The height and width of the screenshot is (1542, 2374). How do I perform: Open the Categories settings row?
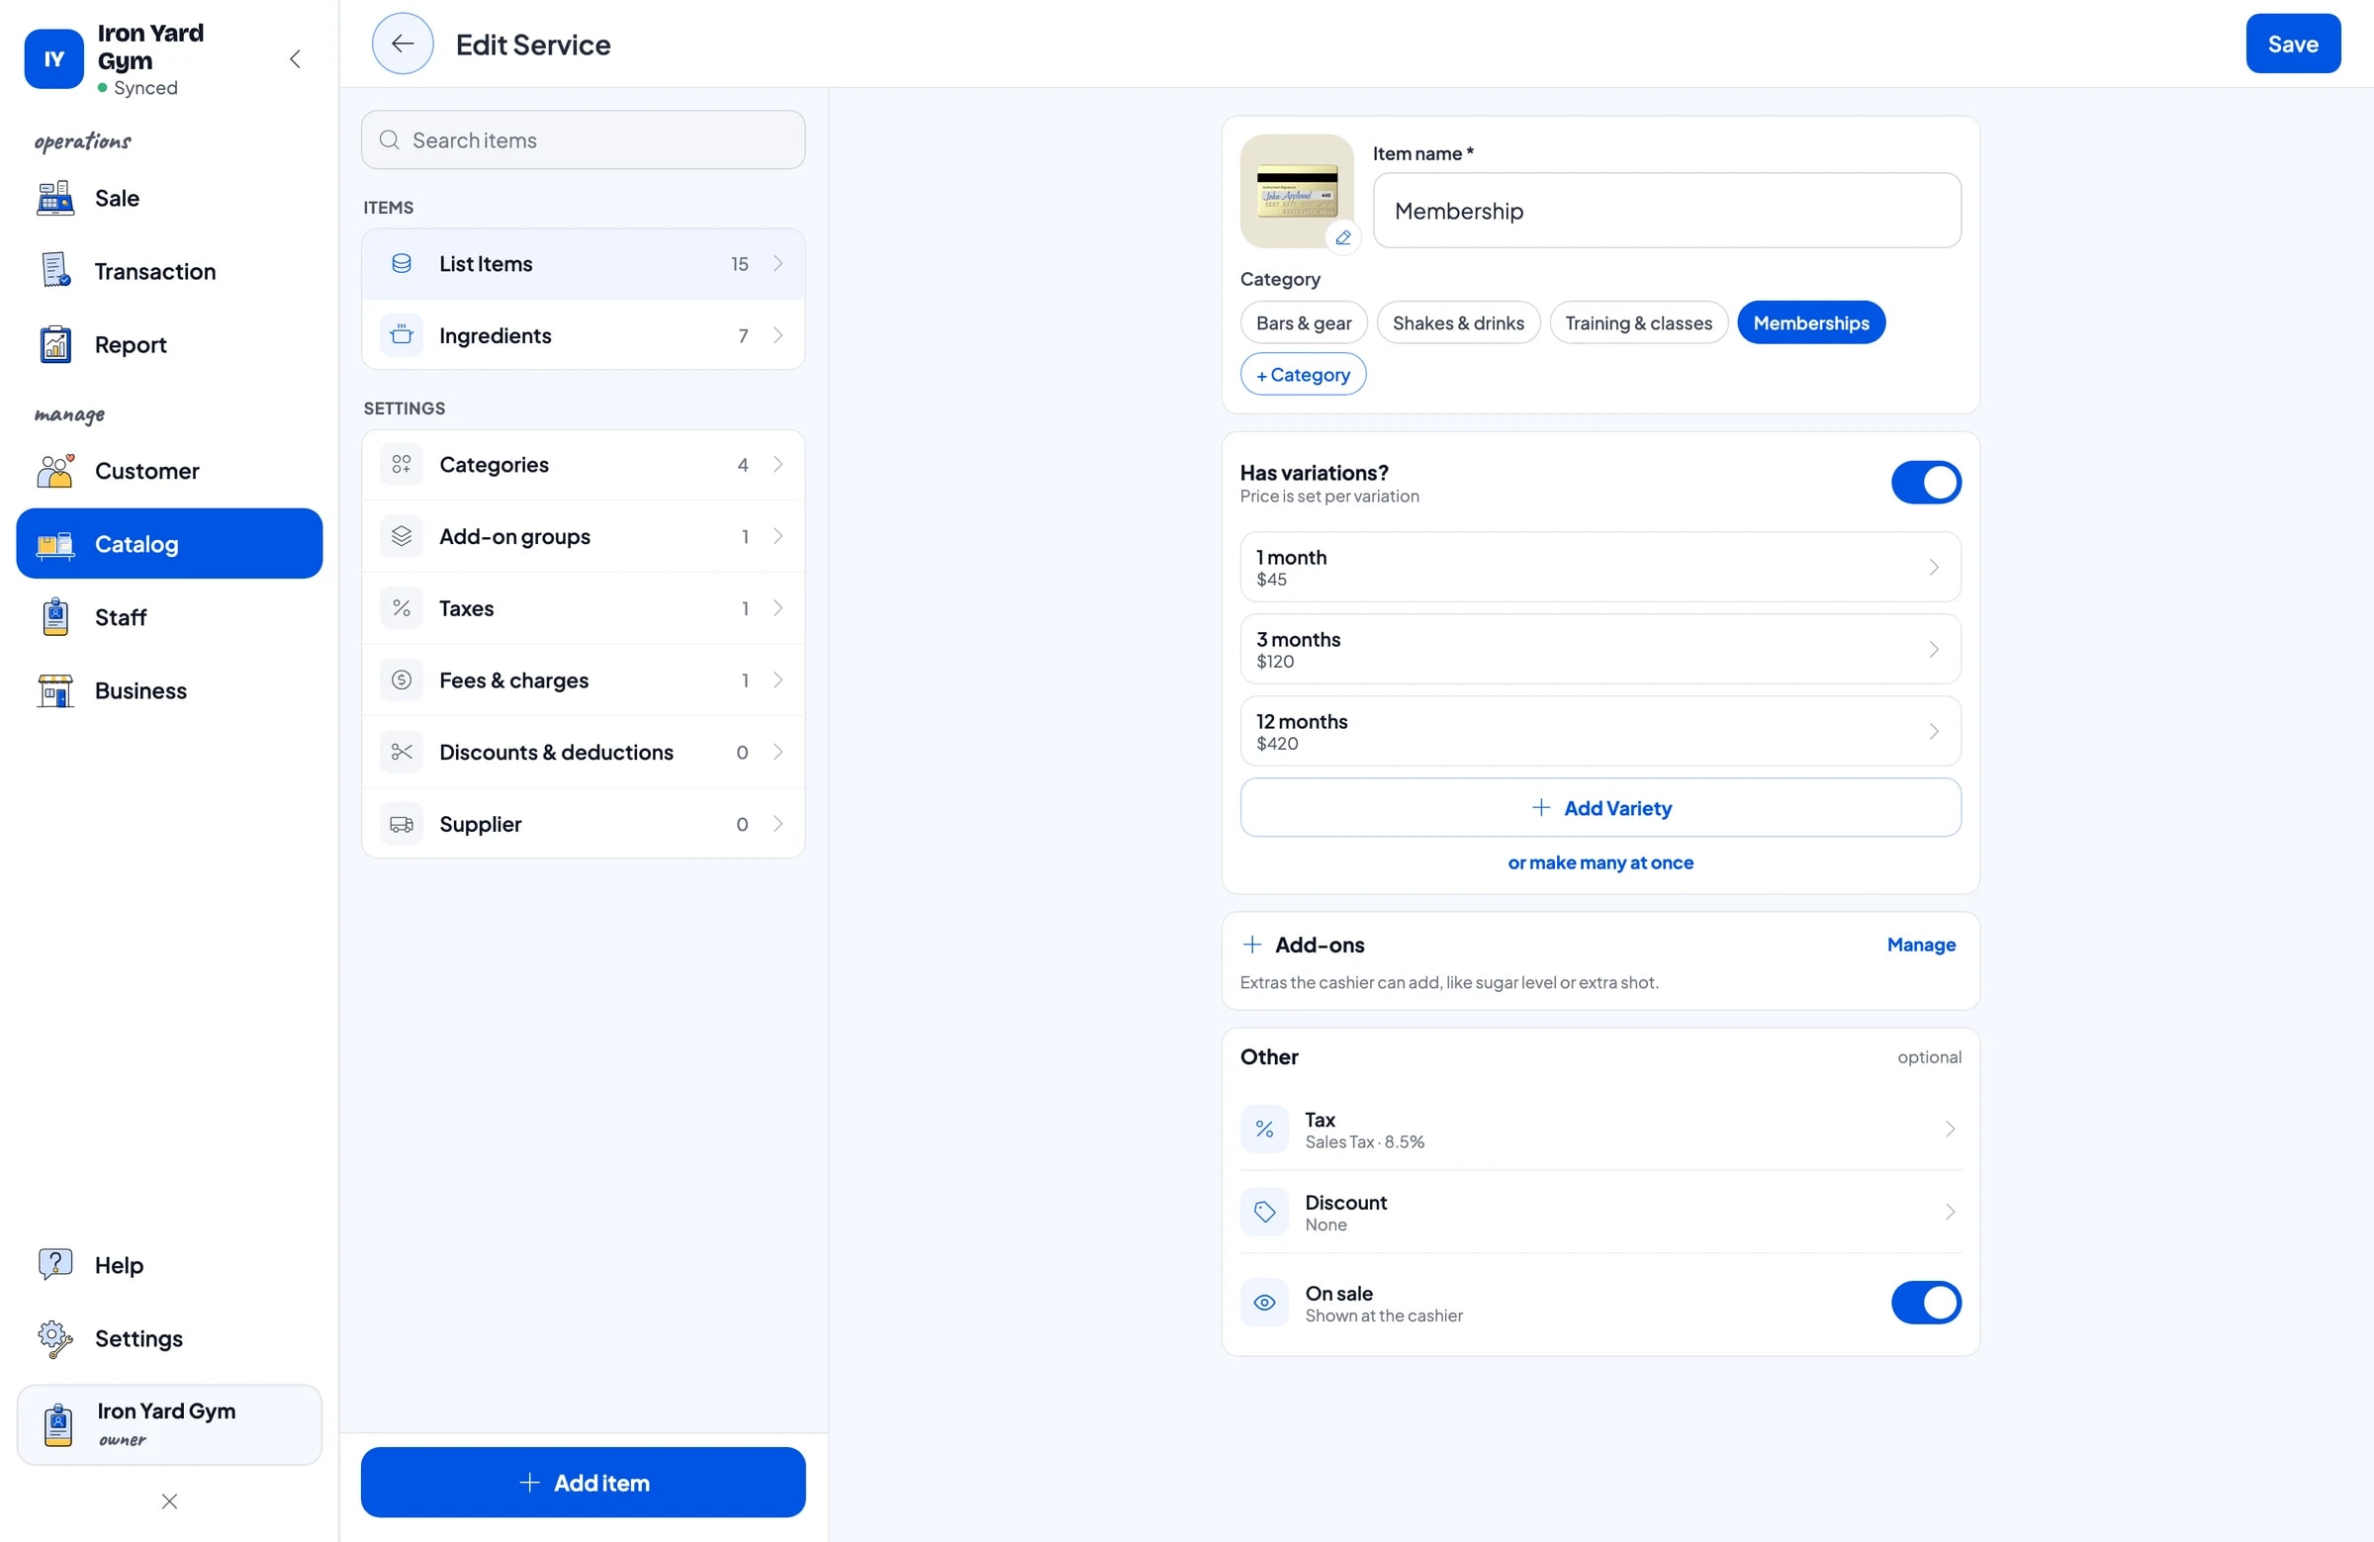[x=583, y=464]
